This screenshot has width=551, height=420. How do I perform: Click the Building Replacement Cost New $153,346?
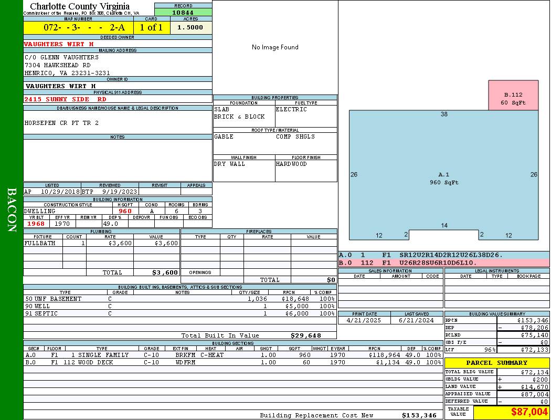coord(419,415)
